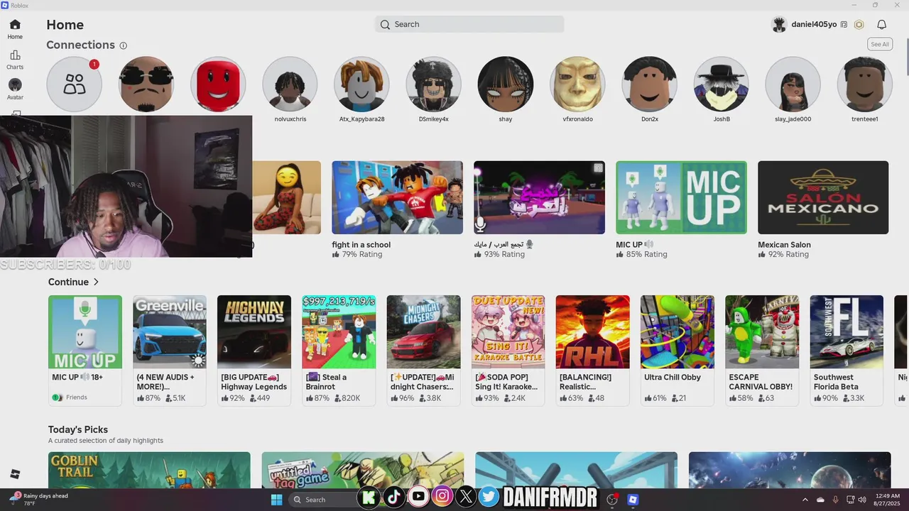Open TikTok icon in the taskbar

394,498
